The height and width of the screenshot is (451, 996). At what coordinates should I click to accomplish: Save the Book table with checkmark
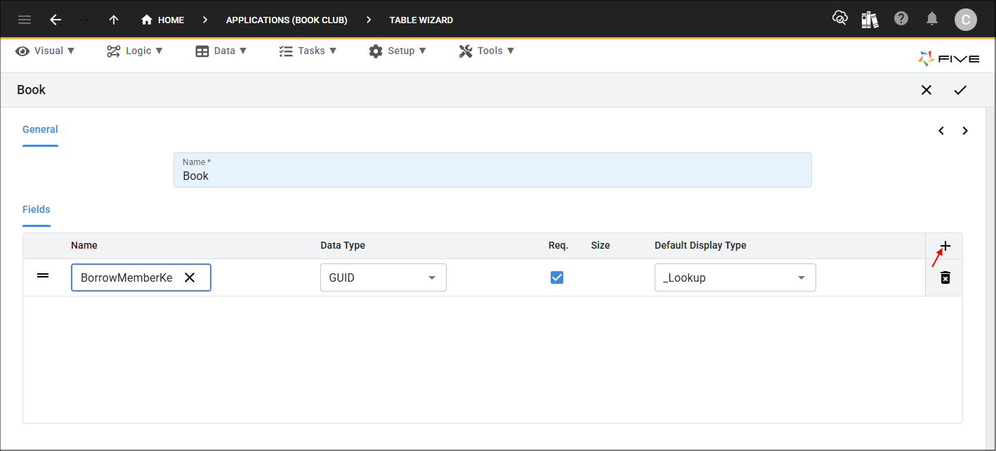[960, 90]
